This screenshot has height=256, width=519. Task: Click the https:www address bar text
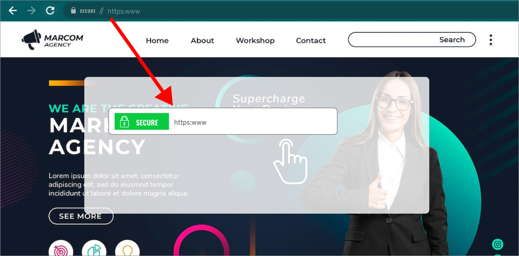pyautogui.click(x=124, y=11)
